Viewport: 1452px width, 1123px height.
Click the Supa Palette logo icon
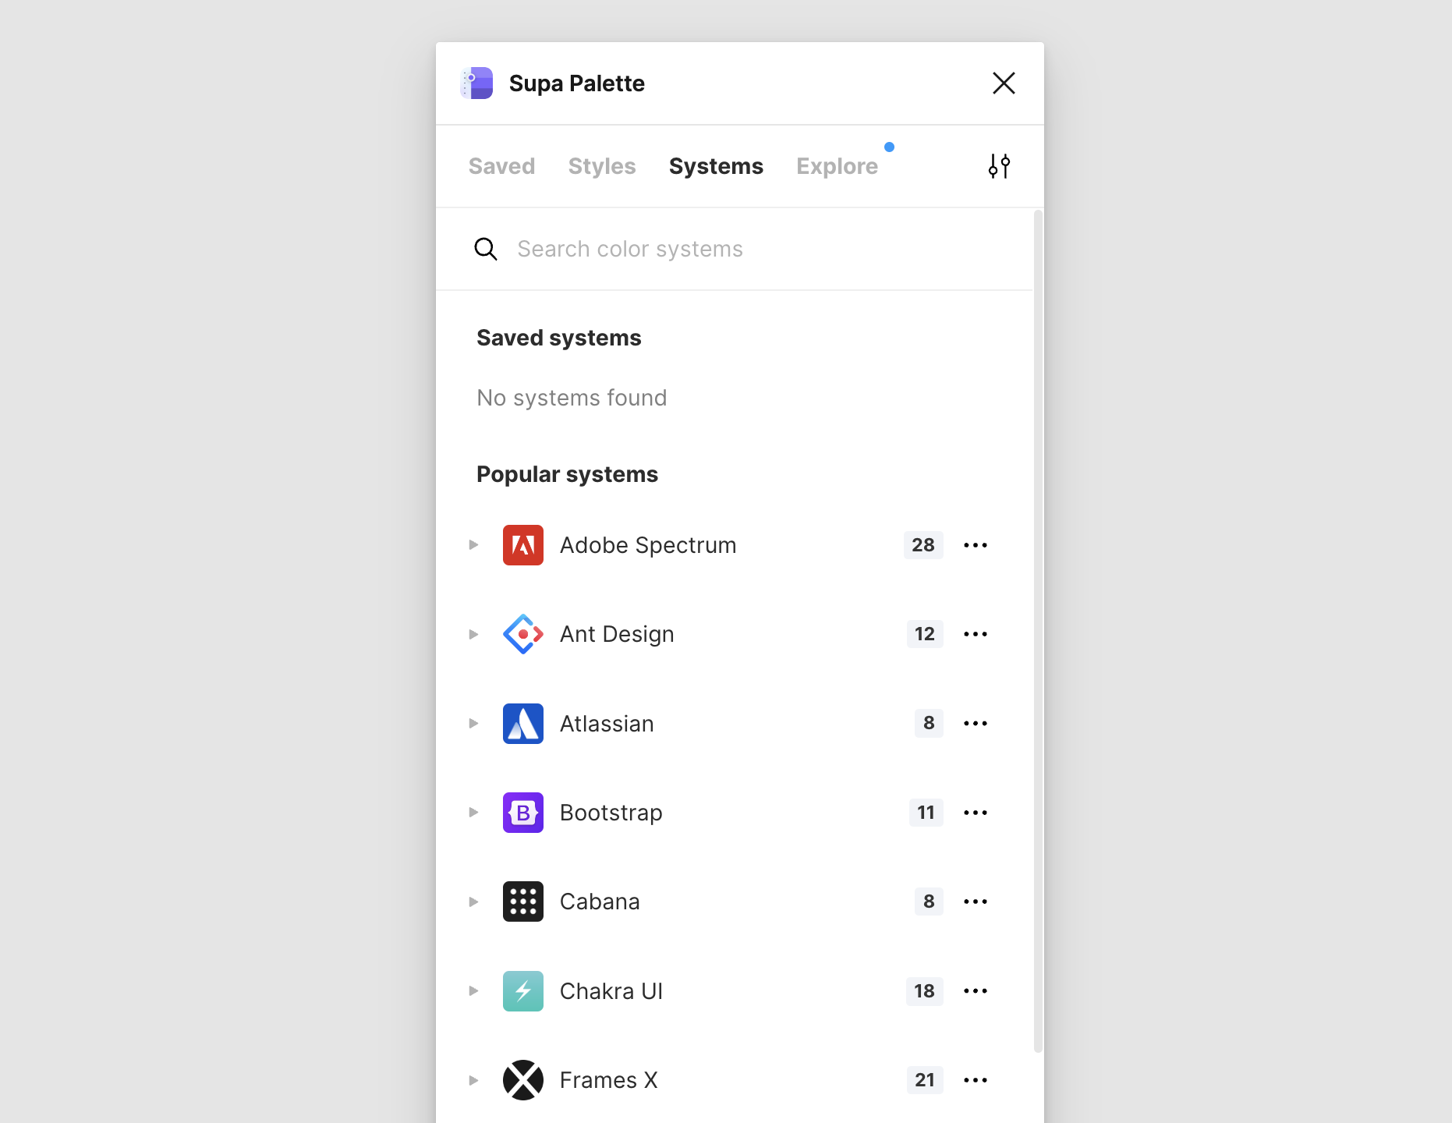[476, 83]
